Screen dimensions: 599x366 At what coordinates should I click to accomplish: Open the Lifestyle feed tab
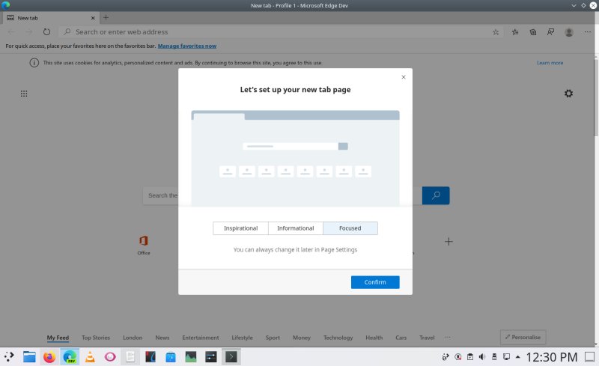coord(242,338)
